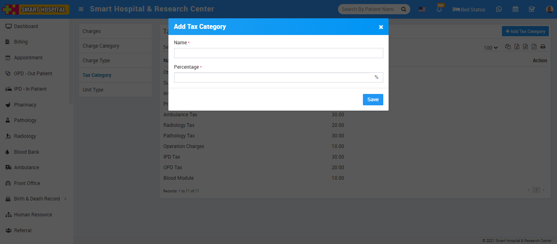Open the calendar icon in top bar
This screenshot has height=244, width=557.
pyautogui.click(x=515, y=9)
